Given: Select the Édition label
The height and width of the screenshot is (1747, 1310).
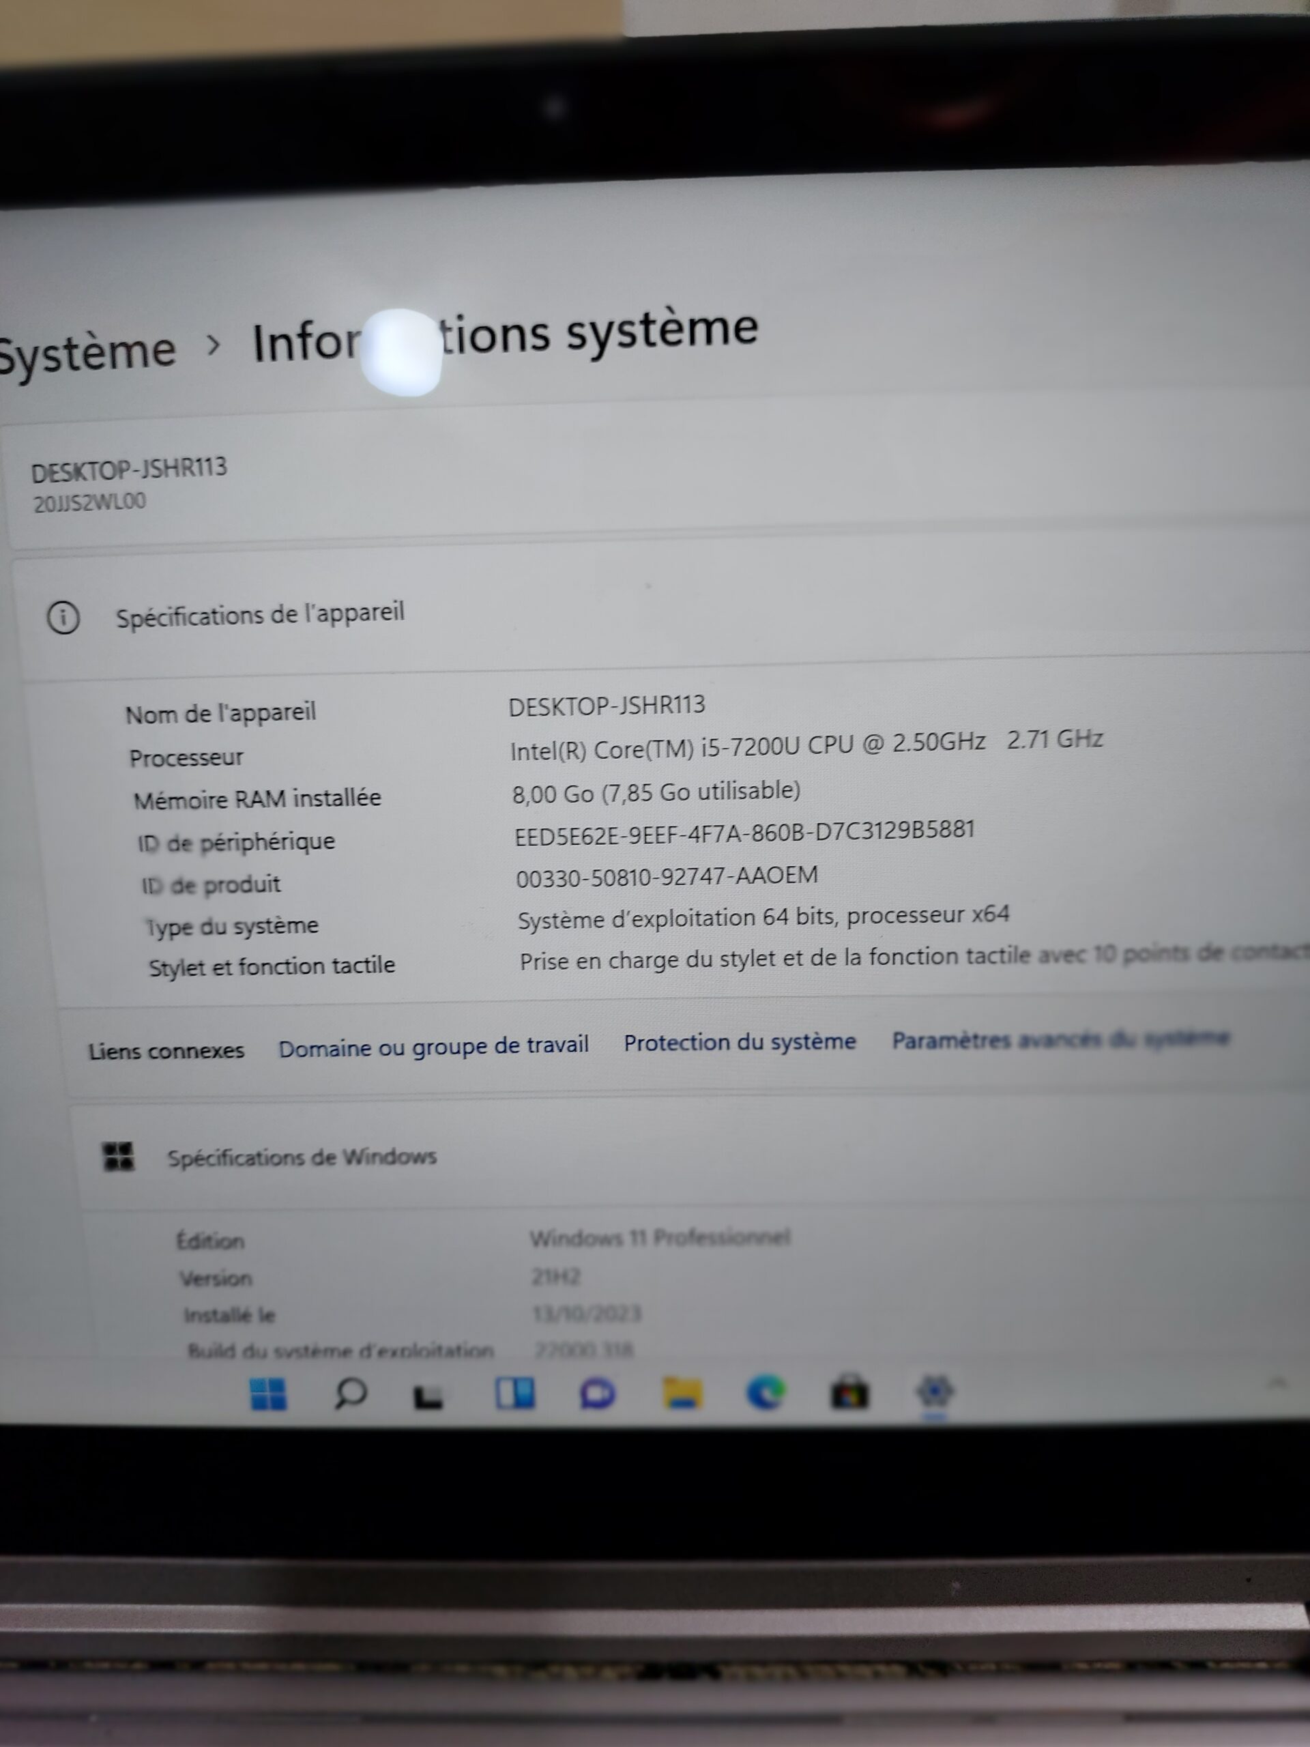Looking at the screenshot, I should [210, 1241].
